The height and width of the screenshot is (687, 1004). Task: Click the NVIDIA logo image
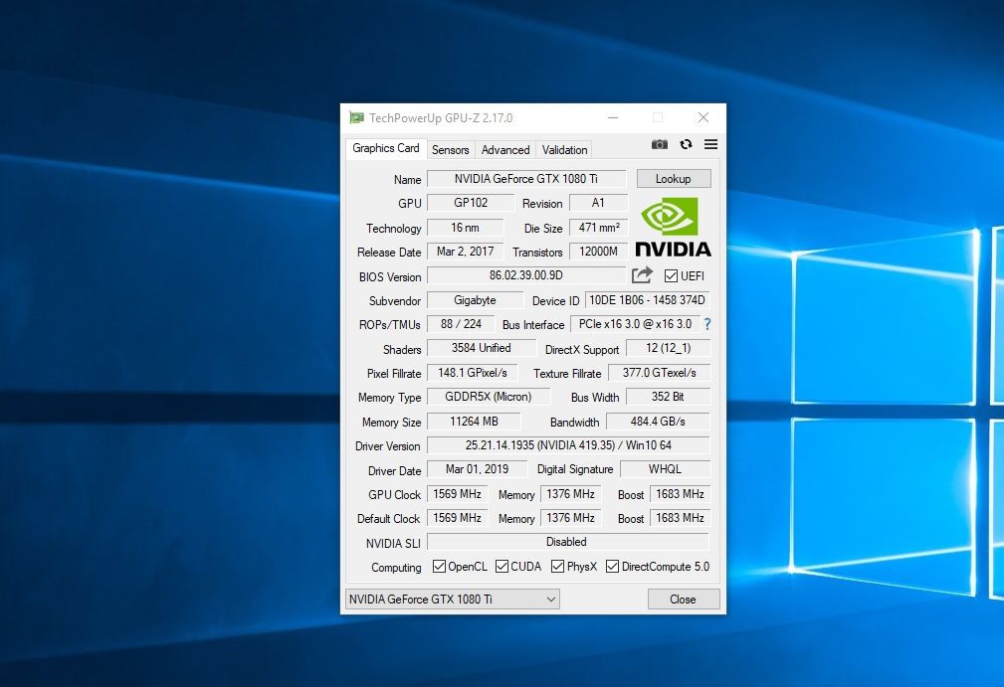click(x=673, y=227)
